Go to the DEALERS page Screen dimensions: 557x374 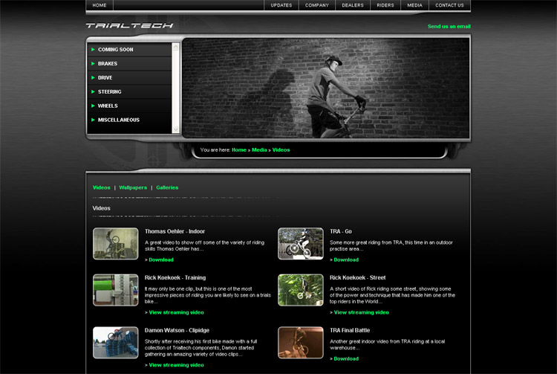(353, 5)
